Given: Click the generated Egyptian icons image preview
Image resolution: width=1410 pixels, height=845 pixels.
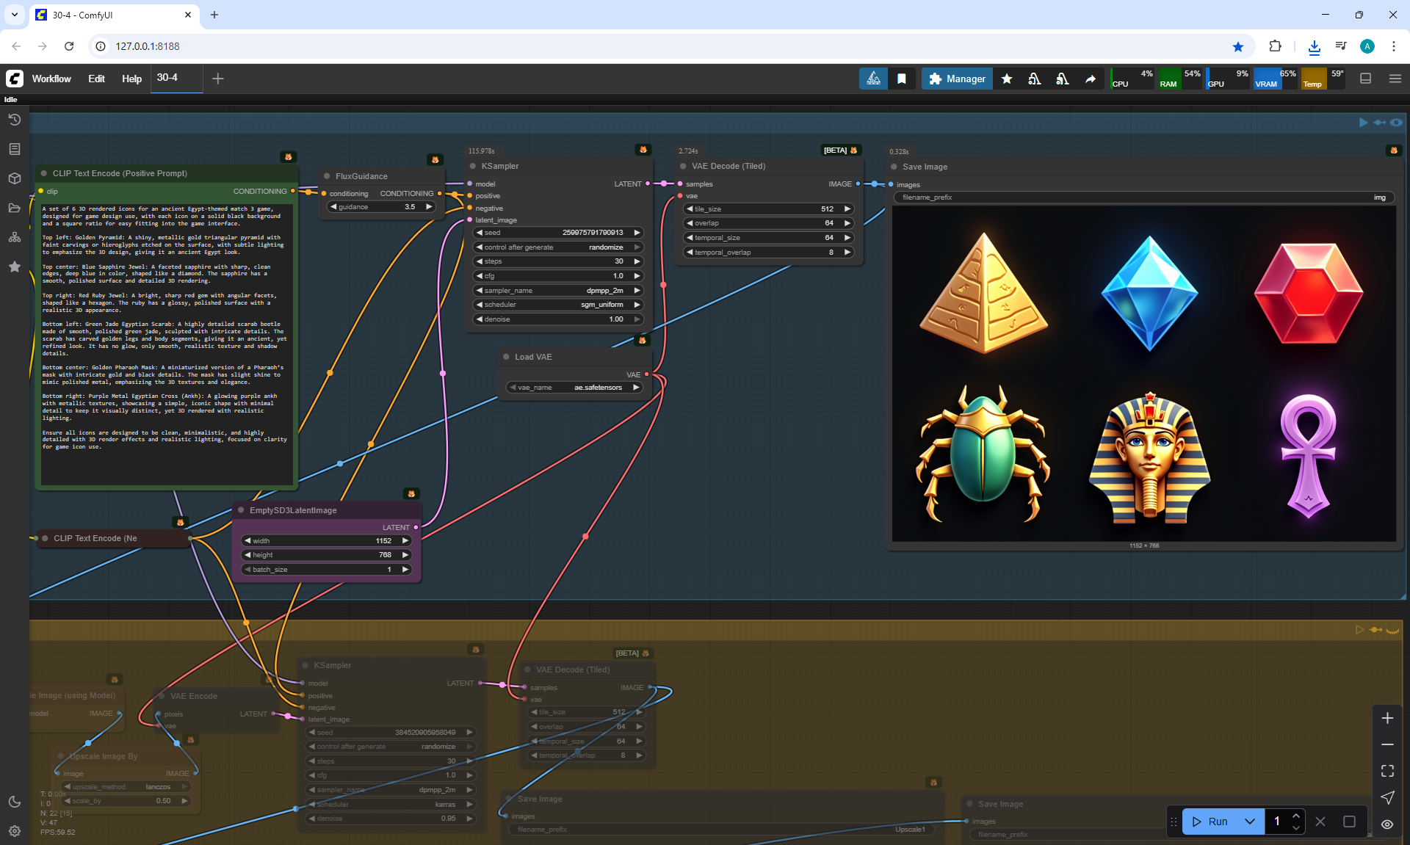Looking at the screenshot, I should pyautogui.click(x=1143, y=374).
